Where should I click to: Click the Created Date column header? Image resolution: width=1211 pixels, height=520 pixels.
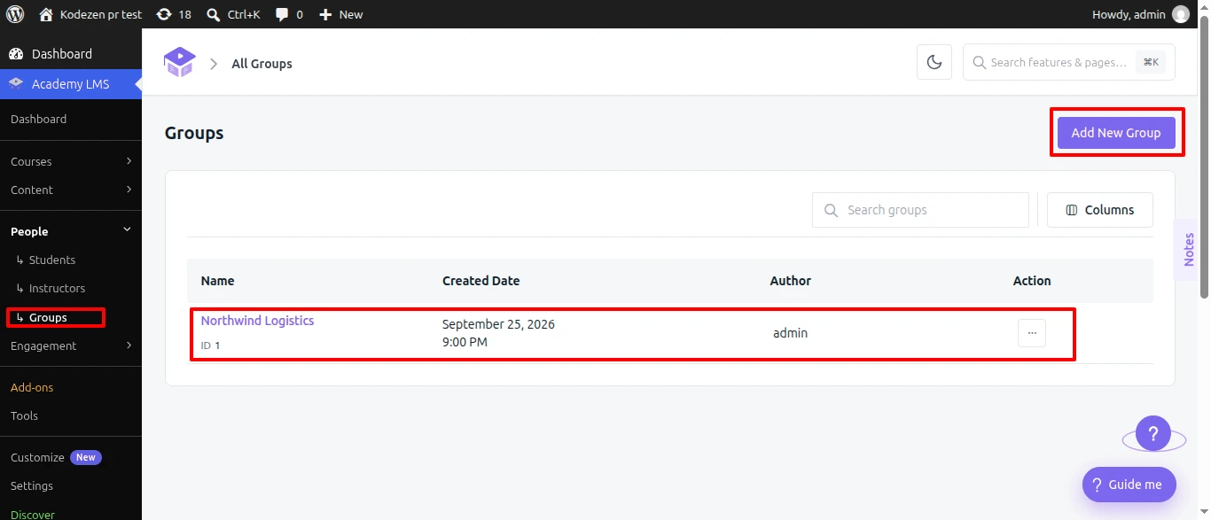pos(480,281)
